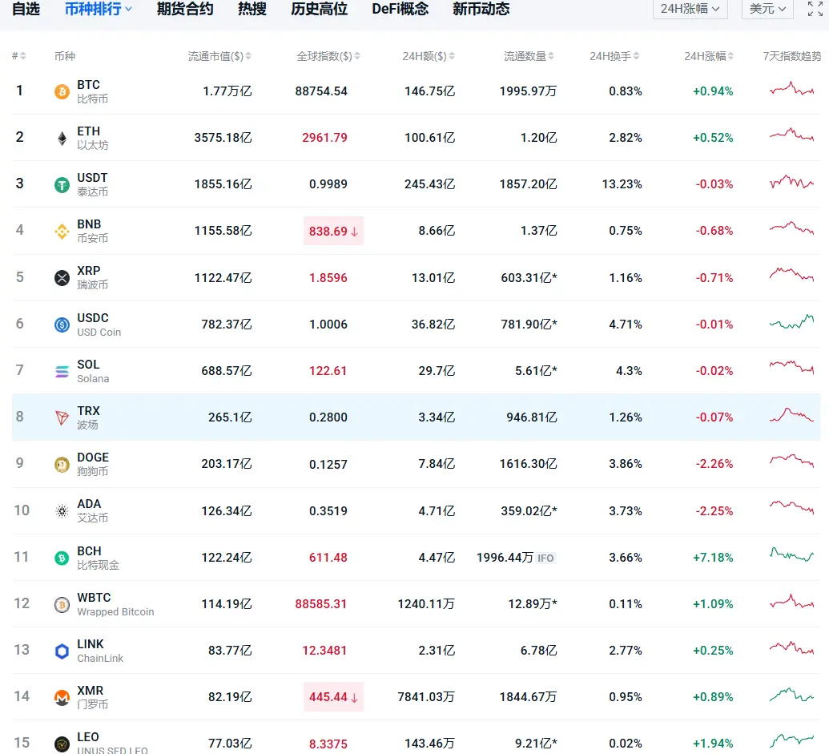Click the BNB coin icon
The height and width of the screenshot is (754, 829).
click(x=62, y=231)
